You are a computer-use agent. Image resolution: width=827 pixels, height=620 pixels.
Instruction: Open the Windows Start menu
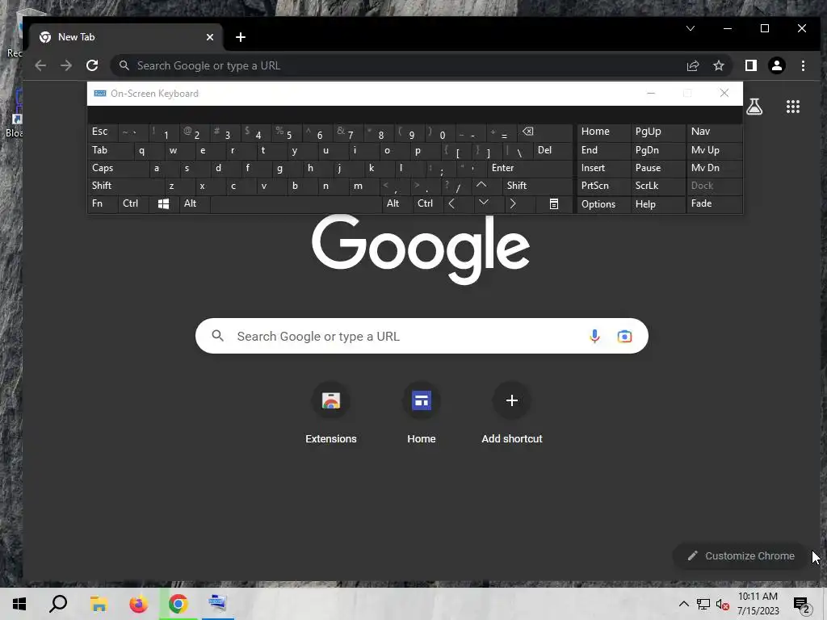[x=19, y=604]
